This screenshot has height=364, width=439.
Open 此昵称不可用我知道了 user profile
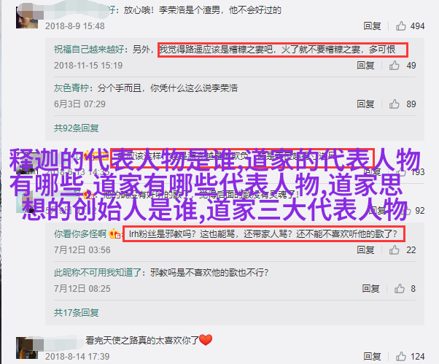tap(98, 272)
